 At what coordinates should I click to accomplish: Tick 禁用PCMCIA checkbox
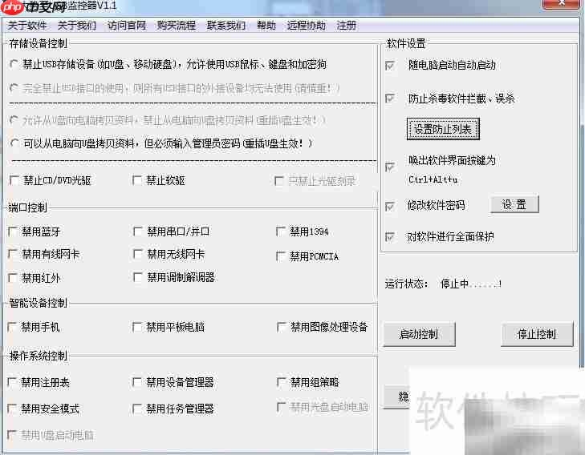[281, 256]
